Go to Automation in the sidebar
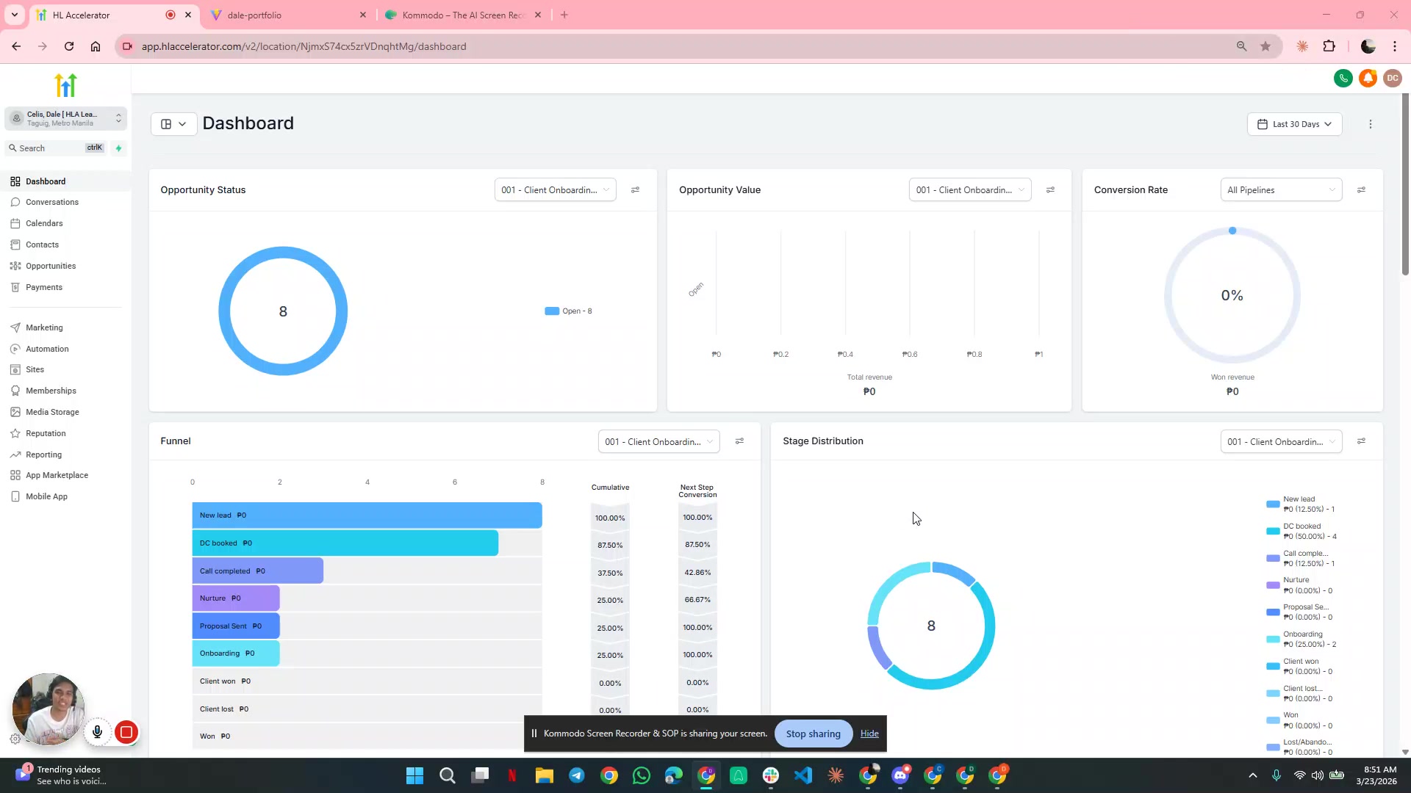 [47, 349]
